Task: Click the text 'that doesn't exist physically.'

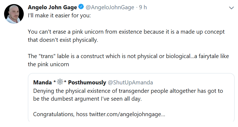Action: (x=63, y=40)
